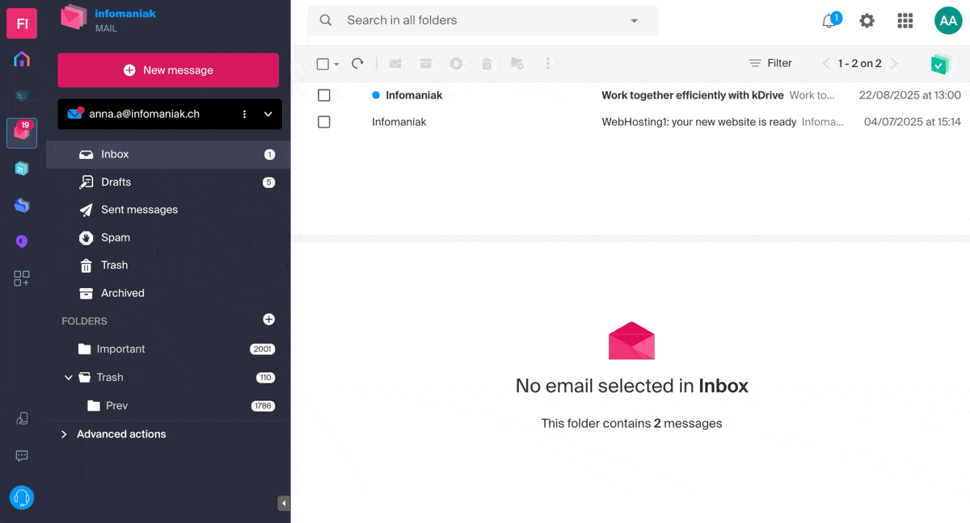Click the plus icon to add a folder
This screenshot has width=970, height=523.
269,320
